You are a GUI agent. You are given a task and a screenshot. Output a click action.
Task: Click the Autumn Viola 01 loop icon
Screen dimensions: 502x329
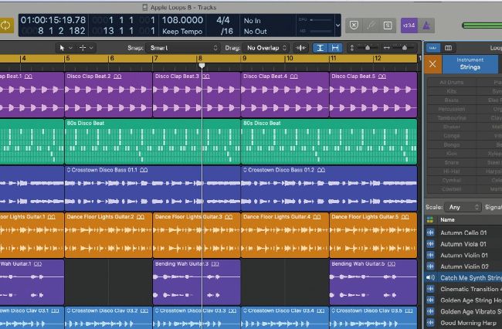pyautogui.click(x=431, y=244)
